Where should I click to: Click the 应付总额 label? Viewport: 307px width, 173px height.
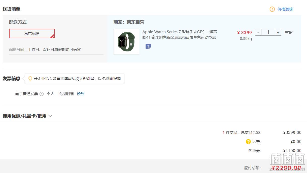(253, 168)
